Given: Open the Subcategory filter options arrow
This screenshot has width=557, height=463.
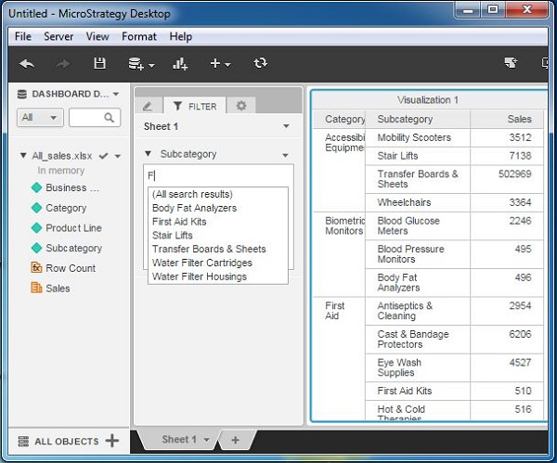Looking at the screenshot, I should coord(285,156).
